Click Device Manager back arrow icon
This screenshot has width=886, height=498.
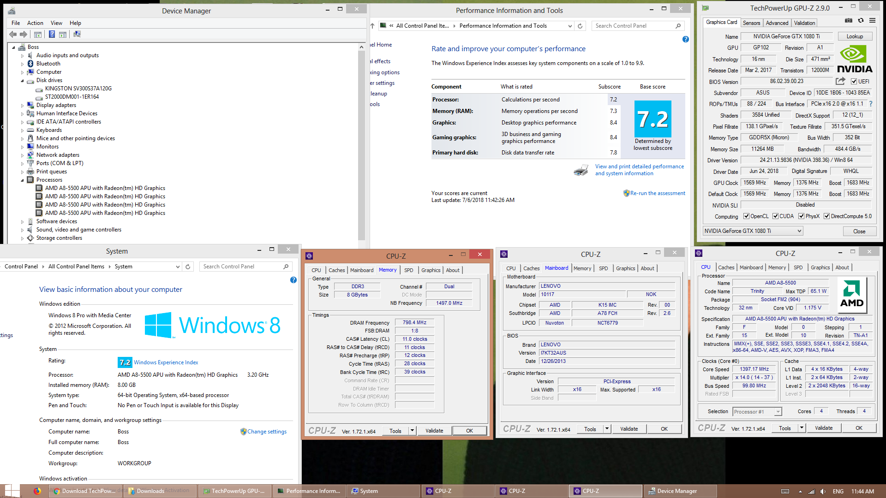coord(13,34)
